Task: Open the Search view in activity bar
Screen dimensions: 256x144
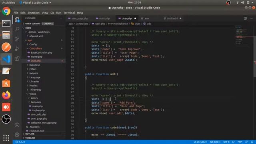Action: [x=17, y=29]
